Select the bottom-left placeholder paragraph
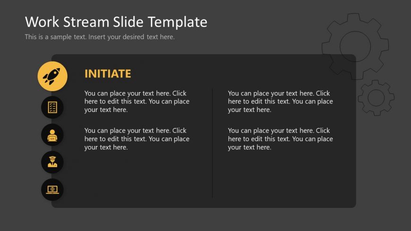Screen dimensions: 411x231 coord(137,139)
